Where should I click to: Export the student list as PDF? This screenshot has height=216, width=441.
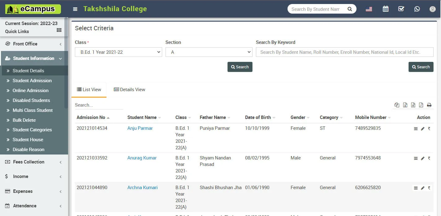click(x=421, y=105)
